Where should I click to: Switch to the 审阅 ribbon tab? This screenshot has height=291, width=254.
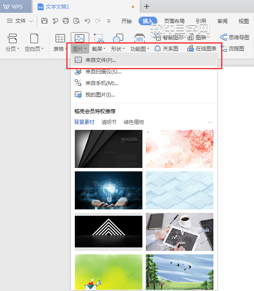(222, 21)
